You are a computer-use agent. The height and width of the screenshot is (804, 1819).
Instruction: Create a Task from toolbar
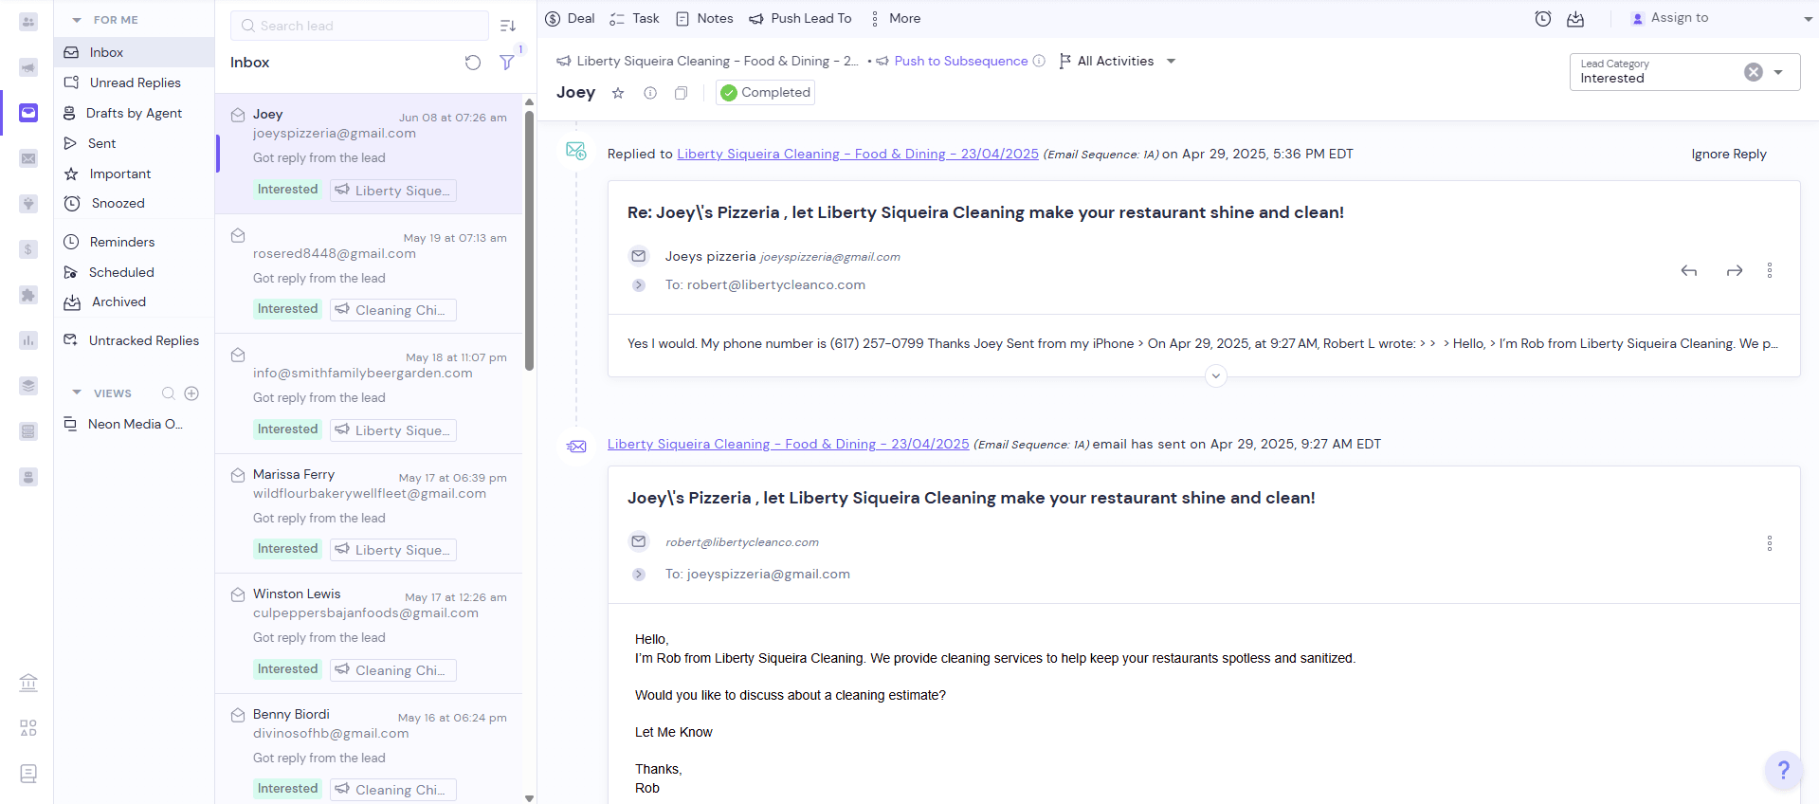(634, 18)
